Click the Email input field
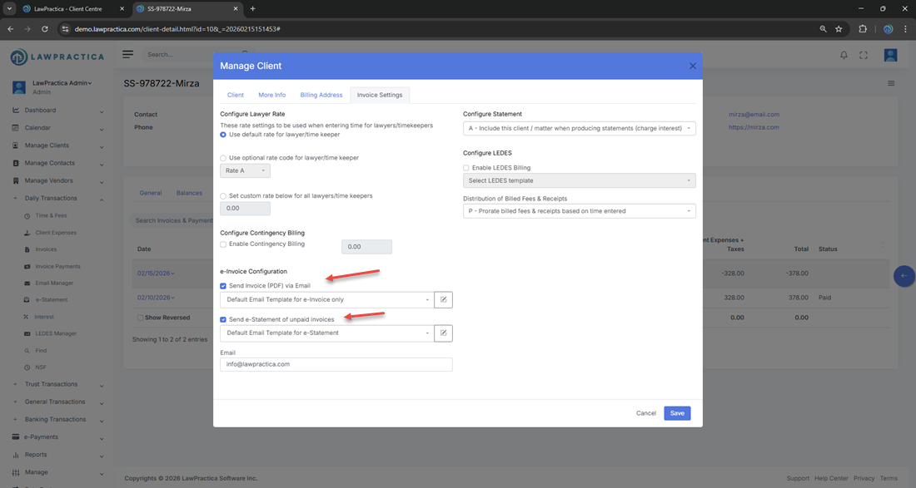This screenshot has height=488, width=916. tap(336, 364)
